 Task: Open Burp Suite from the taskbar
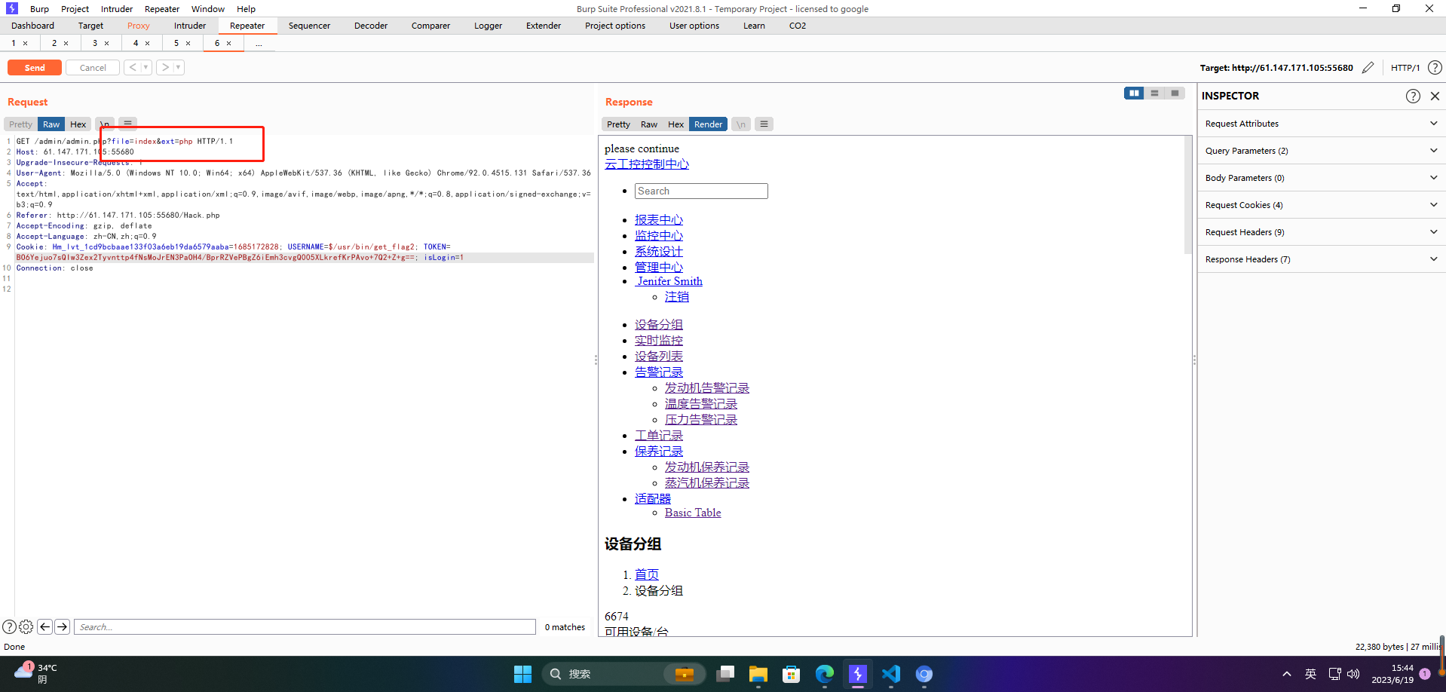[x=857, y=674]
